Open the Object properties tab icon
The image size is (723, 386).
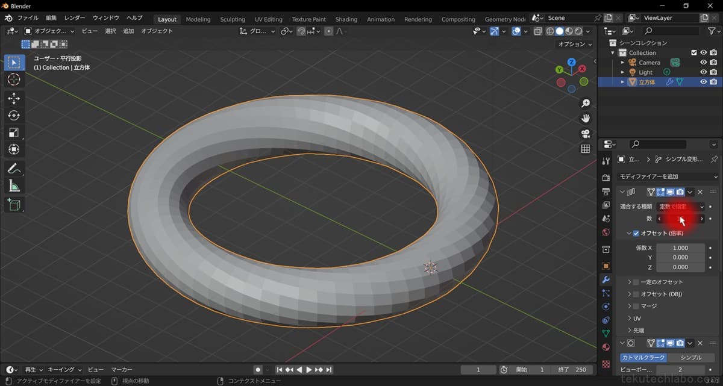[606, 266]
